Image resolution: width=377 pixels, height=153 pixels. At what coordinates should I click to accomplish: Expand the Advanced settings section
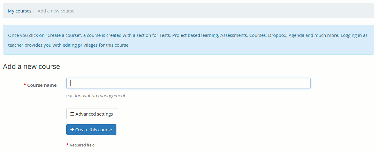(x=92, y=114)
